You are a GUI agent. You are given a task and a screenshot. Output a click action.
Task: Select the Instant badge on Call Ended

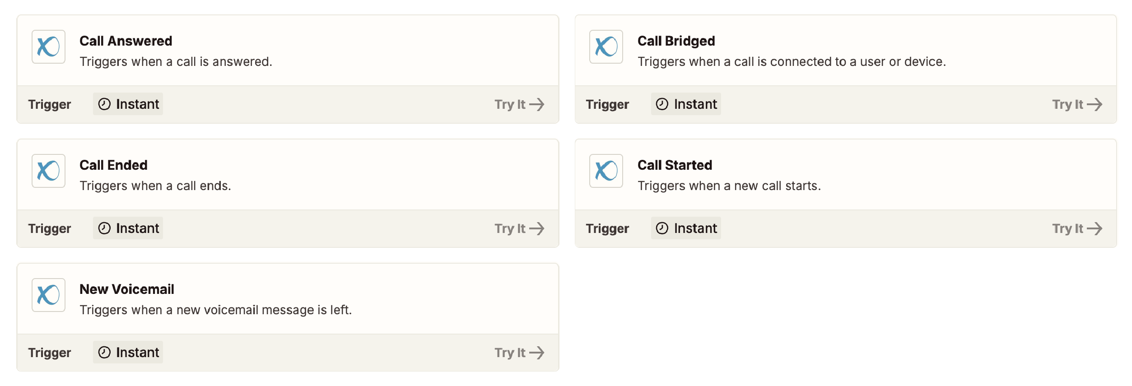pos(128,228)
